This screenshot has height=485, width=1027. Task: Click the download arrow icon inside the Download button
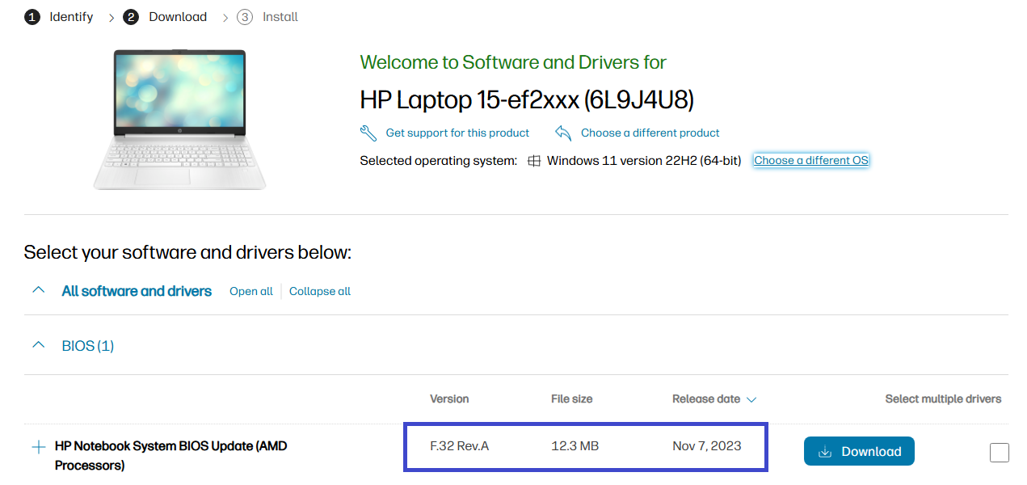pyautogui.click(x=827, y=451)
